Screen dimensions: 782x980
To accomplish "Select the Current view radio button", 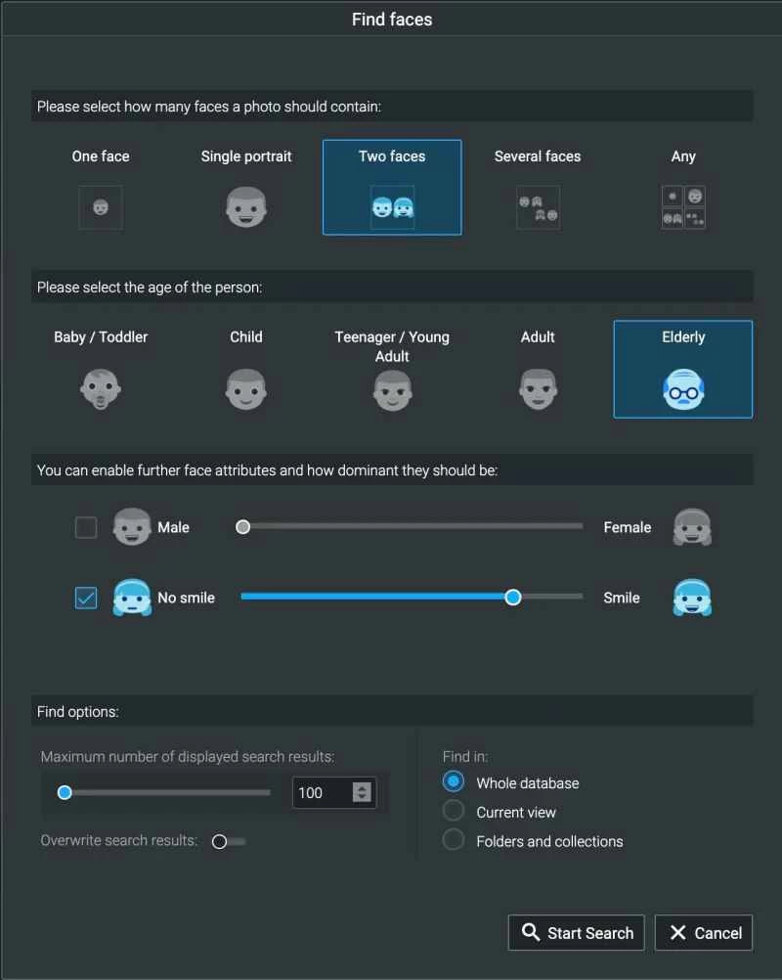I will click(x=454, y=811).
